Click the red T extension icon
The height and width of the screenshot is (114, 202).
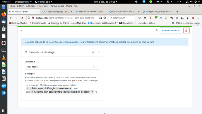click(150, 18)
